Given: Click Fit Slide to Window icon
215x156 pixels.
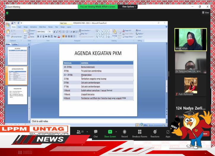Looking at the screenshot, I should tap(166, 125).
